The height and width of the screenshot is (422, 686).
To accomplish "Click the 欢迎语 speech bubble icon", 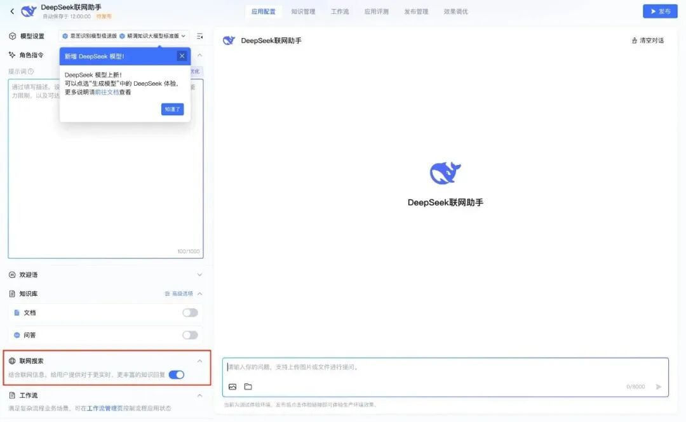I will (12, 275).
